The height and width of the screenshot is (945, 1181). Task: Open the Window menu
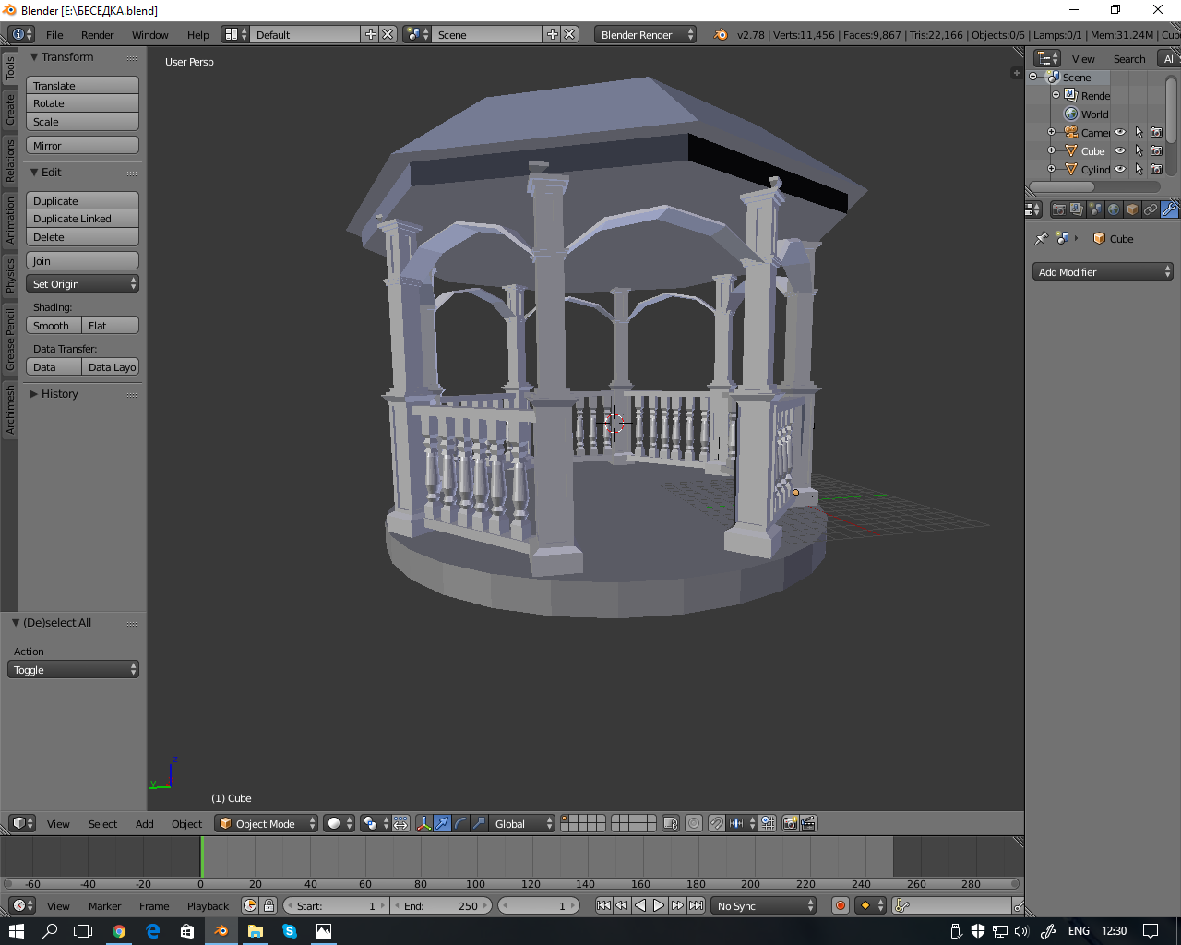(150, 34)
